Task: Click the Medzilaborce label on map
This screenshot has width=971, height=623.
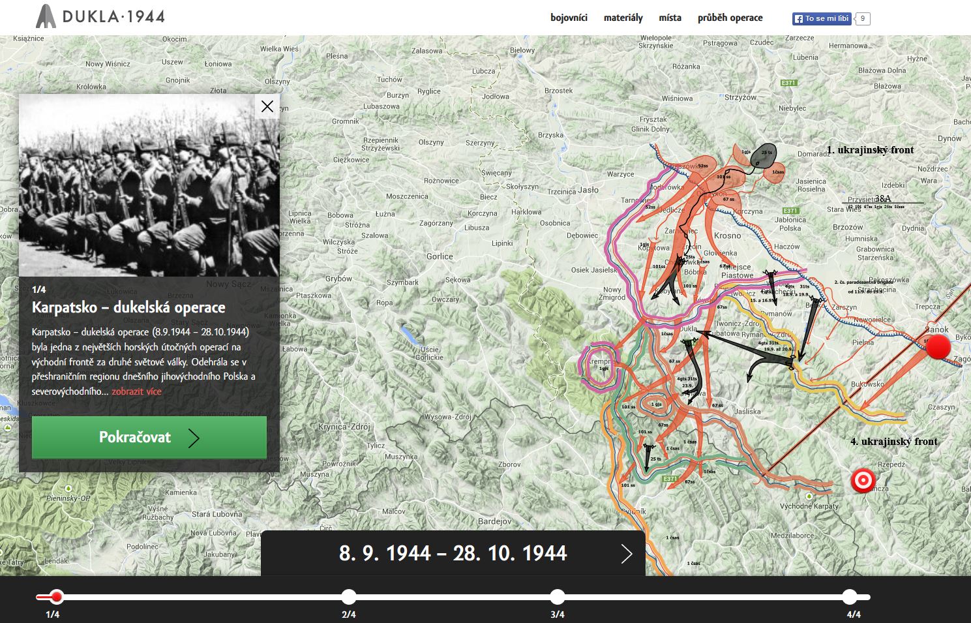Action: pyautogui.click(x=792, y=536)
